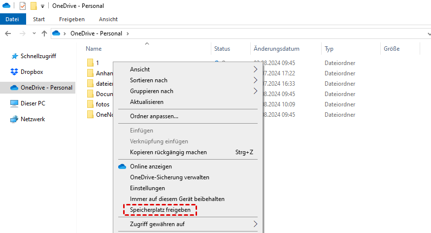Go back with the back arrow
This screenshot has width=431, height=233.
click(x=8, y=33)
